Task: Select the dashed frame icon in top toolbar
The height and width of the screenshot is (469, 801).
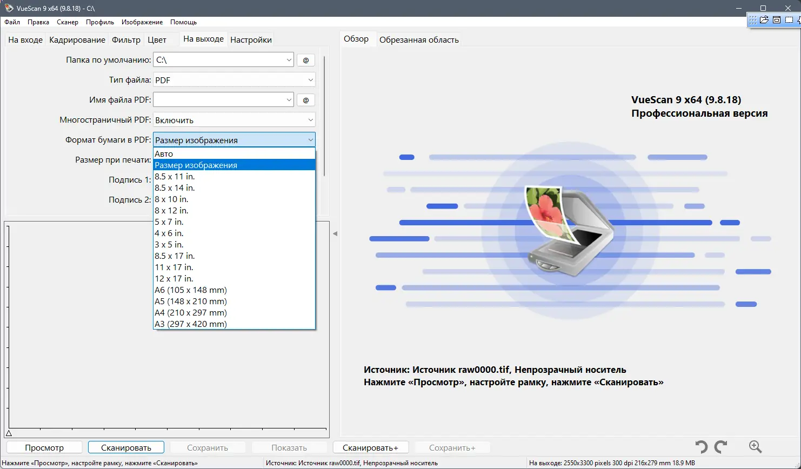Action: pyautogui.click(x=789, y=20)
